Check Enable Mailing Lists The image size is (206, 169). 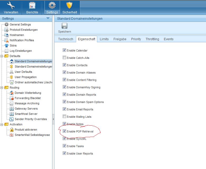pyautogui.click(x=65, y=116)
